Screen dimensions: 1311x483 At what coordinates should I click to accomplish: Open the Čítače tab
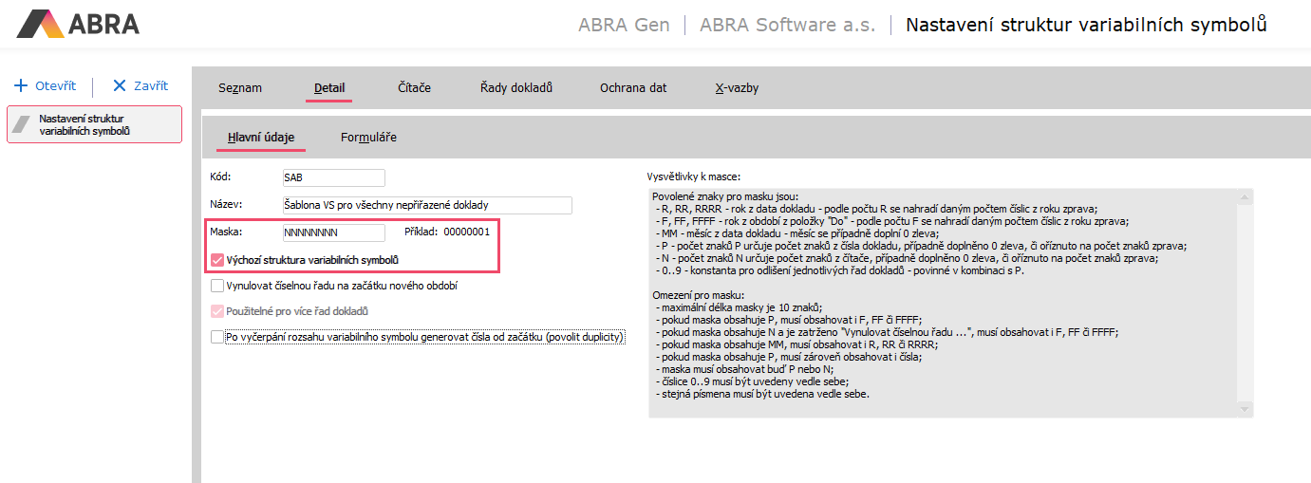(414, 88)
